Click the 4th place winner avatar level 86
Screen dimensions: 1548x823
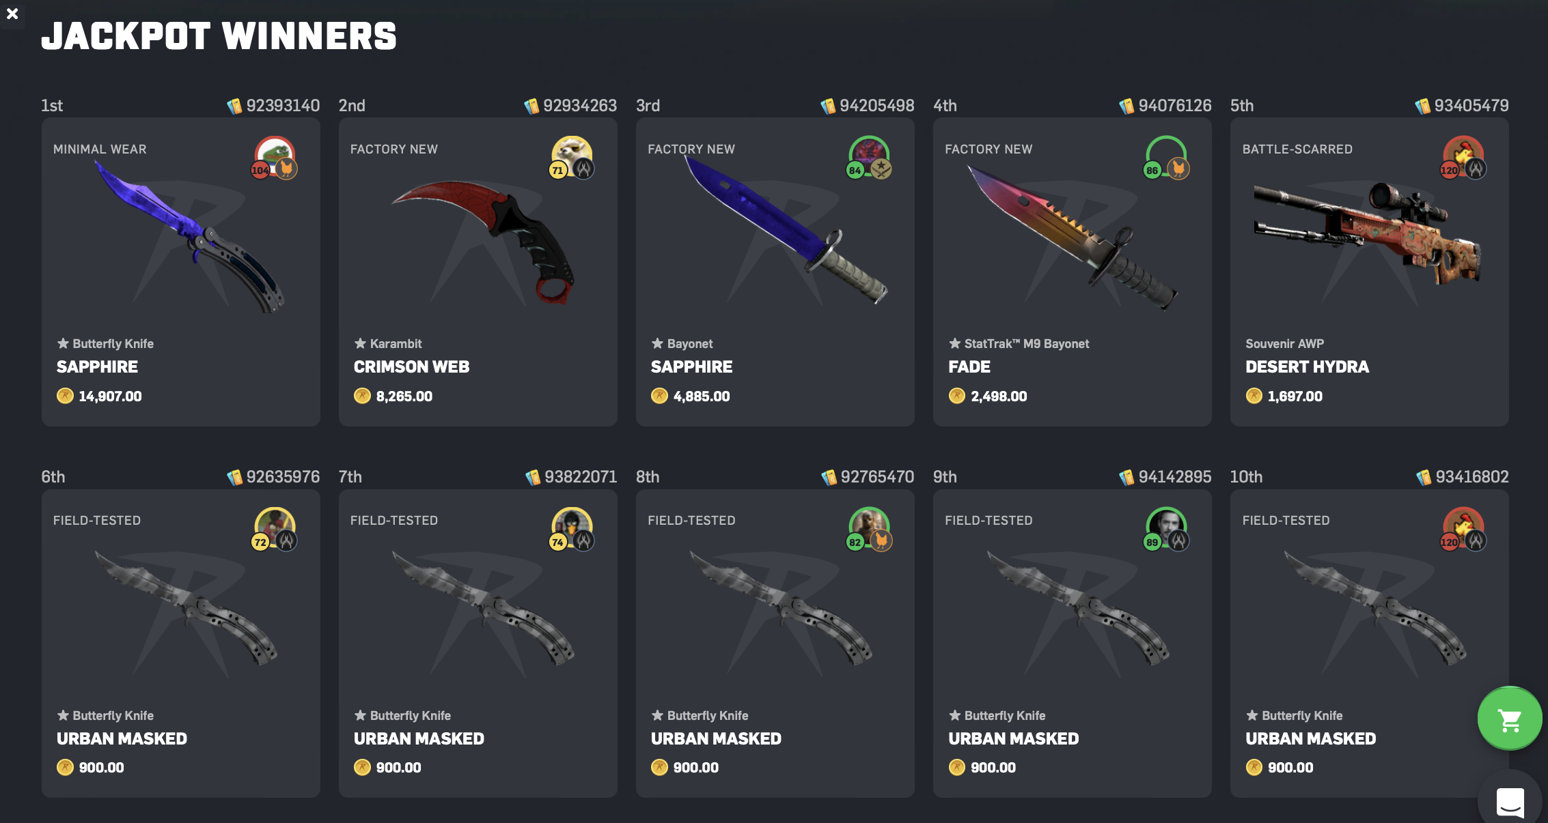click(1166, 156)
